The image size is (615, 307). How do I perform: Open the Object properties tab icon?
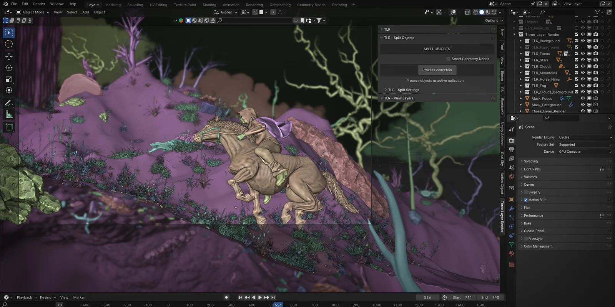pyautogui.click(x=512, y=200)
